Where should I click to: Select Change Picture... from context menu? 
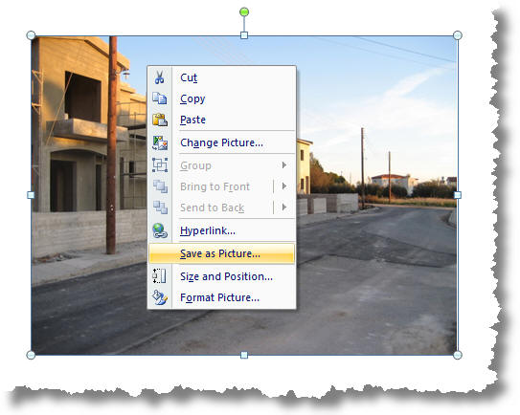coord(221,142)
